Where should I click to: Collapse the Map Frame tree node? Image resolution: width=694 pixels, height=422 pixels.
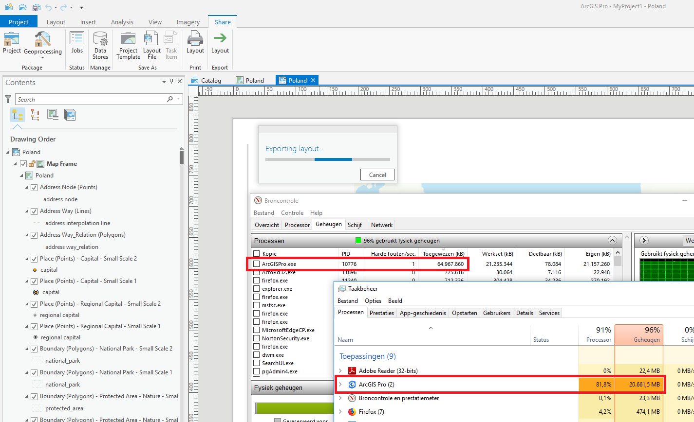[x=16, y=164]
